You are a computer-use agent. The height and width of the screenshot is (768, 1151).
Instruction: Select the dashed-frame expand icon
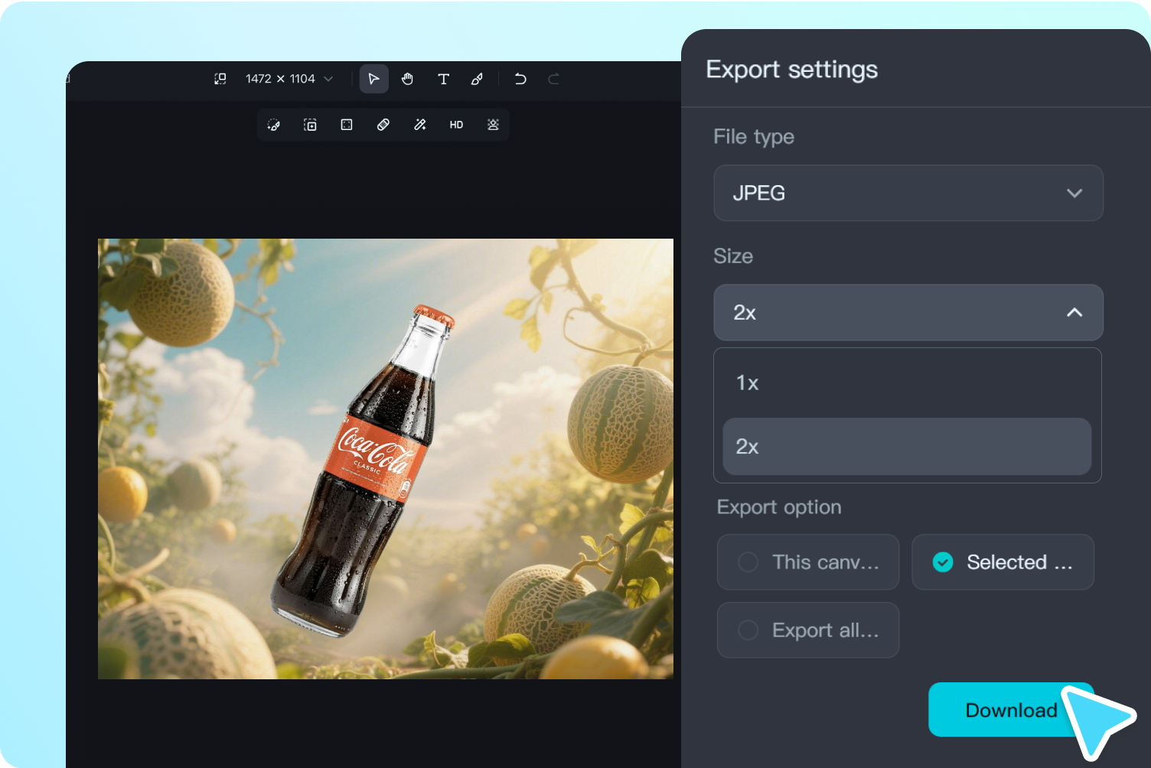click(347, 125)
